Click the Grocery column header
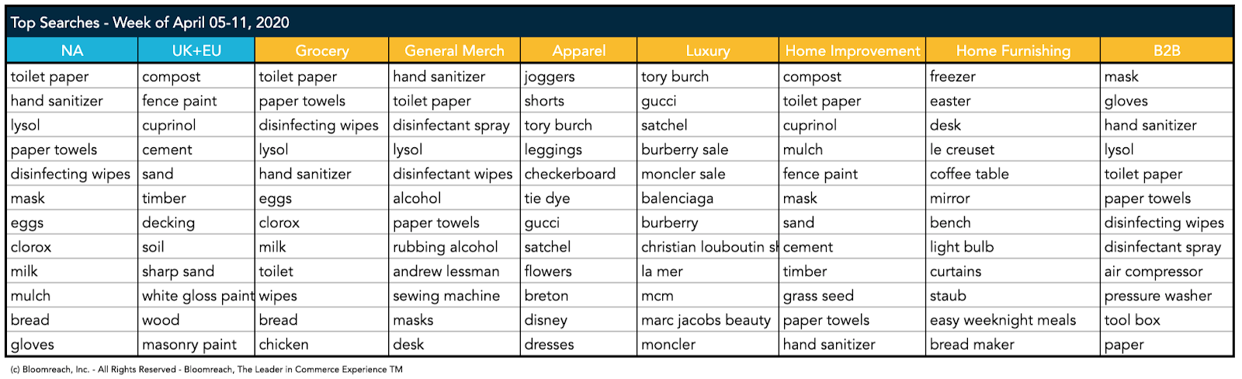 (321, 50)
